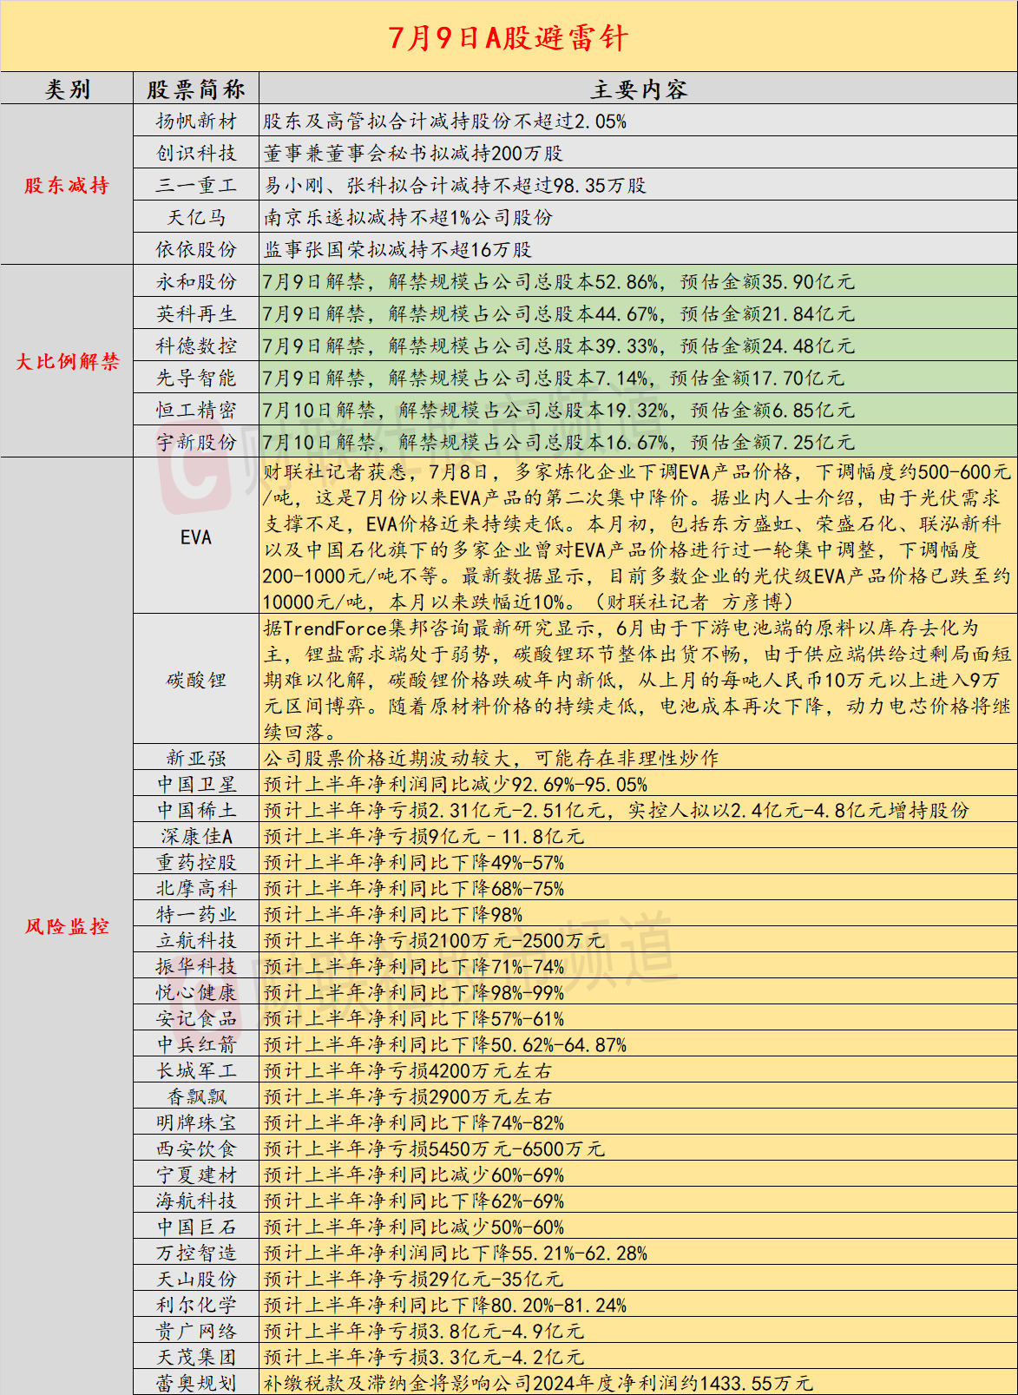This screenshot has height=1395, width=1018.
Task: Select stock name 深康佳A
Action: [x=196, y=837]
